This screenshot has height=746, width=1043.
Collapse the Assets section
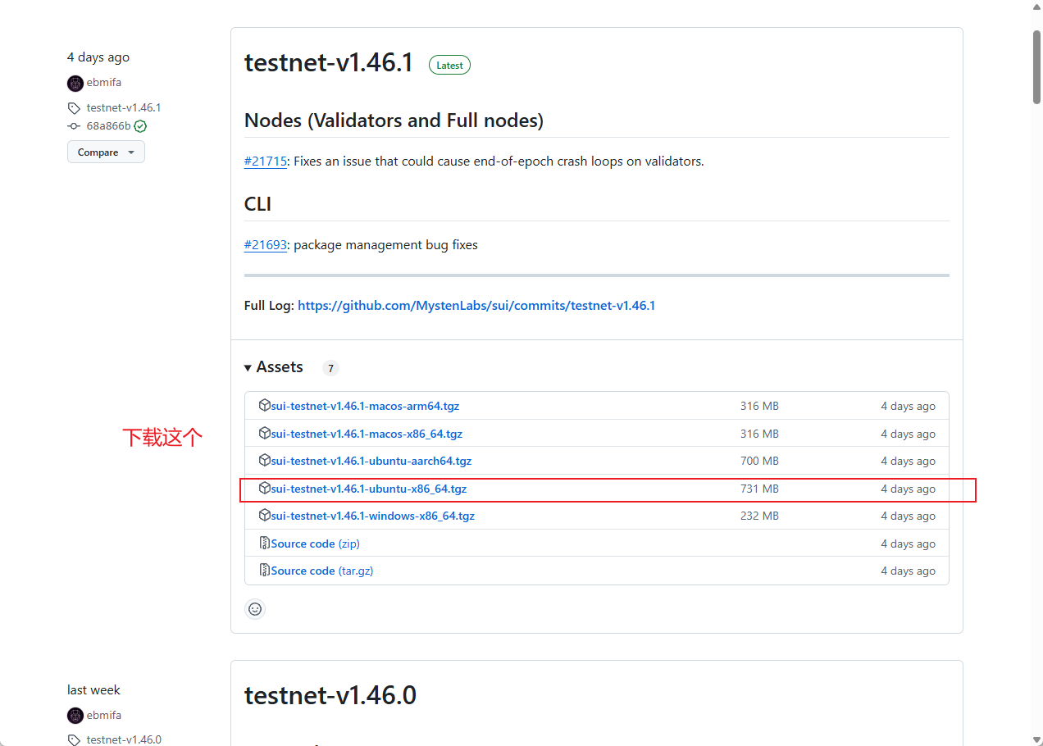pos(274,367)
